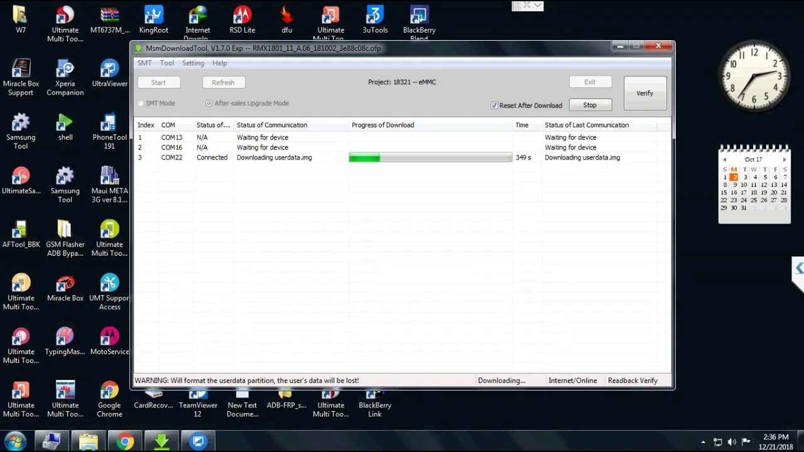Viewport: 804px width, 452px height.
Task: Switch to Chrome on the taskbar
Action: pos(125,442)
